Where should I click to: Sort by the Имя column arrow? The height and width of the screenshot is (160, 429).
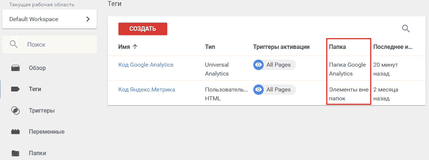coord(134,47)
